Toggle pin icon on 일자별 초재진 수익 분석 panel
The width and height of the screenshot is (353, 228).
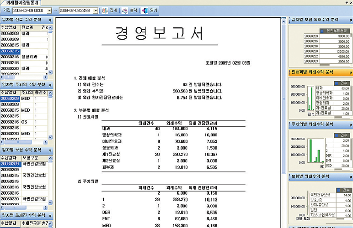coord(50,216)
